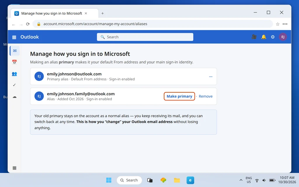Reload the current page

[x=28, y=24]
